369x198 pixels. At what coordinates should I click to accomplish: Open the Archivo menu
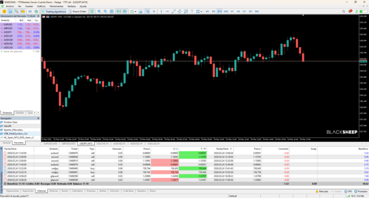point(10,6)
